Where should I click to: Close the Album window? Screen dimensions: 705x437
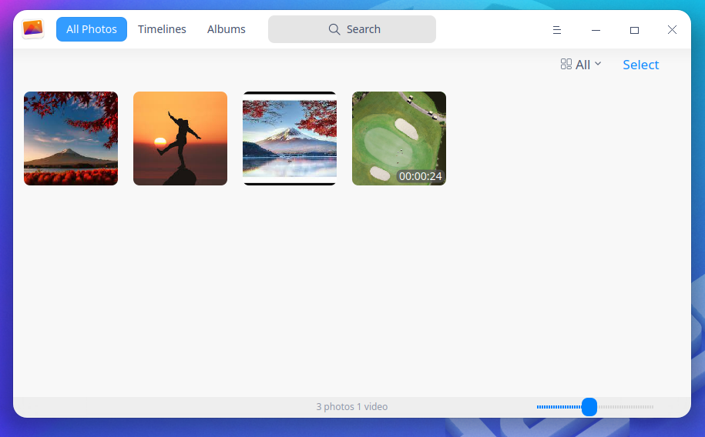pos(672,30)
